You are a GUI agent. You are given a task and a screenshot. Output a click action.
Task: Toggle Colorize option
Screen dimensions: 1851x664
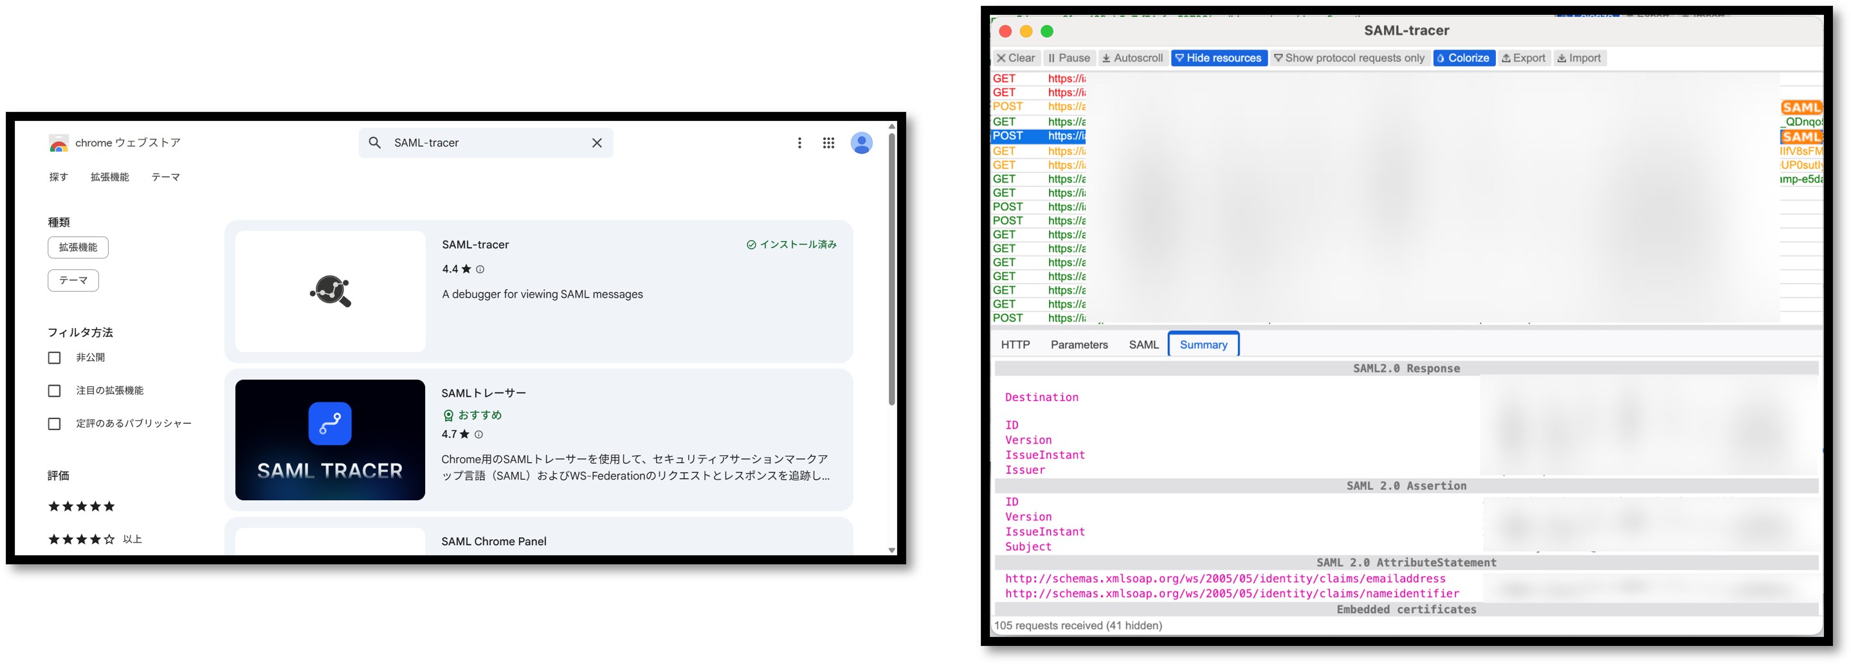click(1464, 58)
